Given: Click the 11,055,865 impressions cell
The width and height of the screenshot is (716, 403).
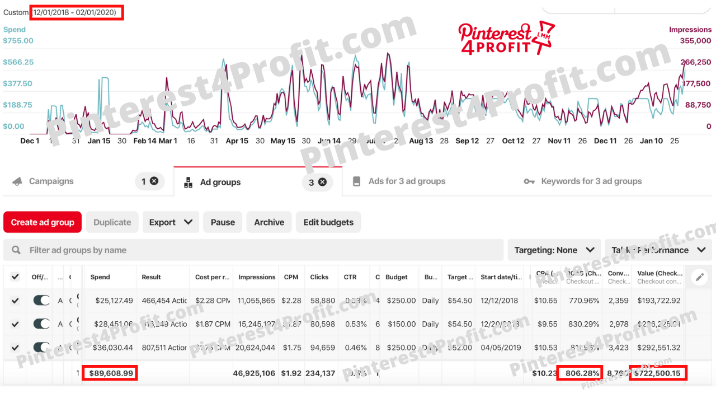Looking at the screenshot, I should pyautogui.click(x=257, y=301).
